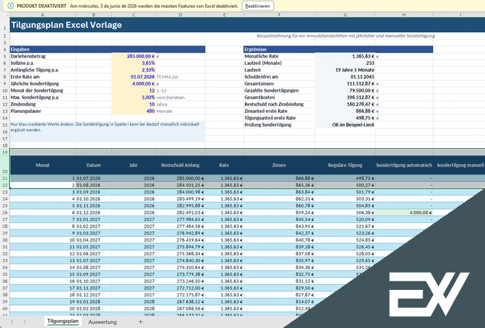485x328 pixels.
Task: Select the Zinsen cell 863,84 €
Action: coord(279,192)
